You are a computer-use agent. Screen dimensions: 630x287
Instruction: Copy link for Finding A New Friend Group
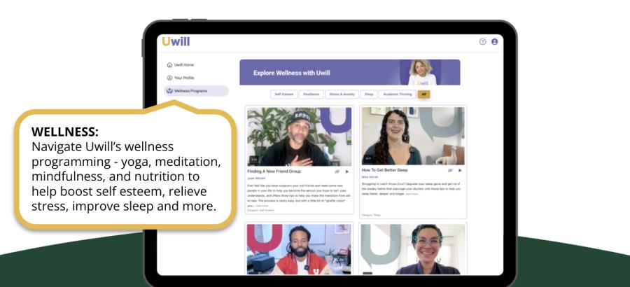[x=337, y=171]
